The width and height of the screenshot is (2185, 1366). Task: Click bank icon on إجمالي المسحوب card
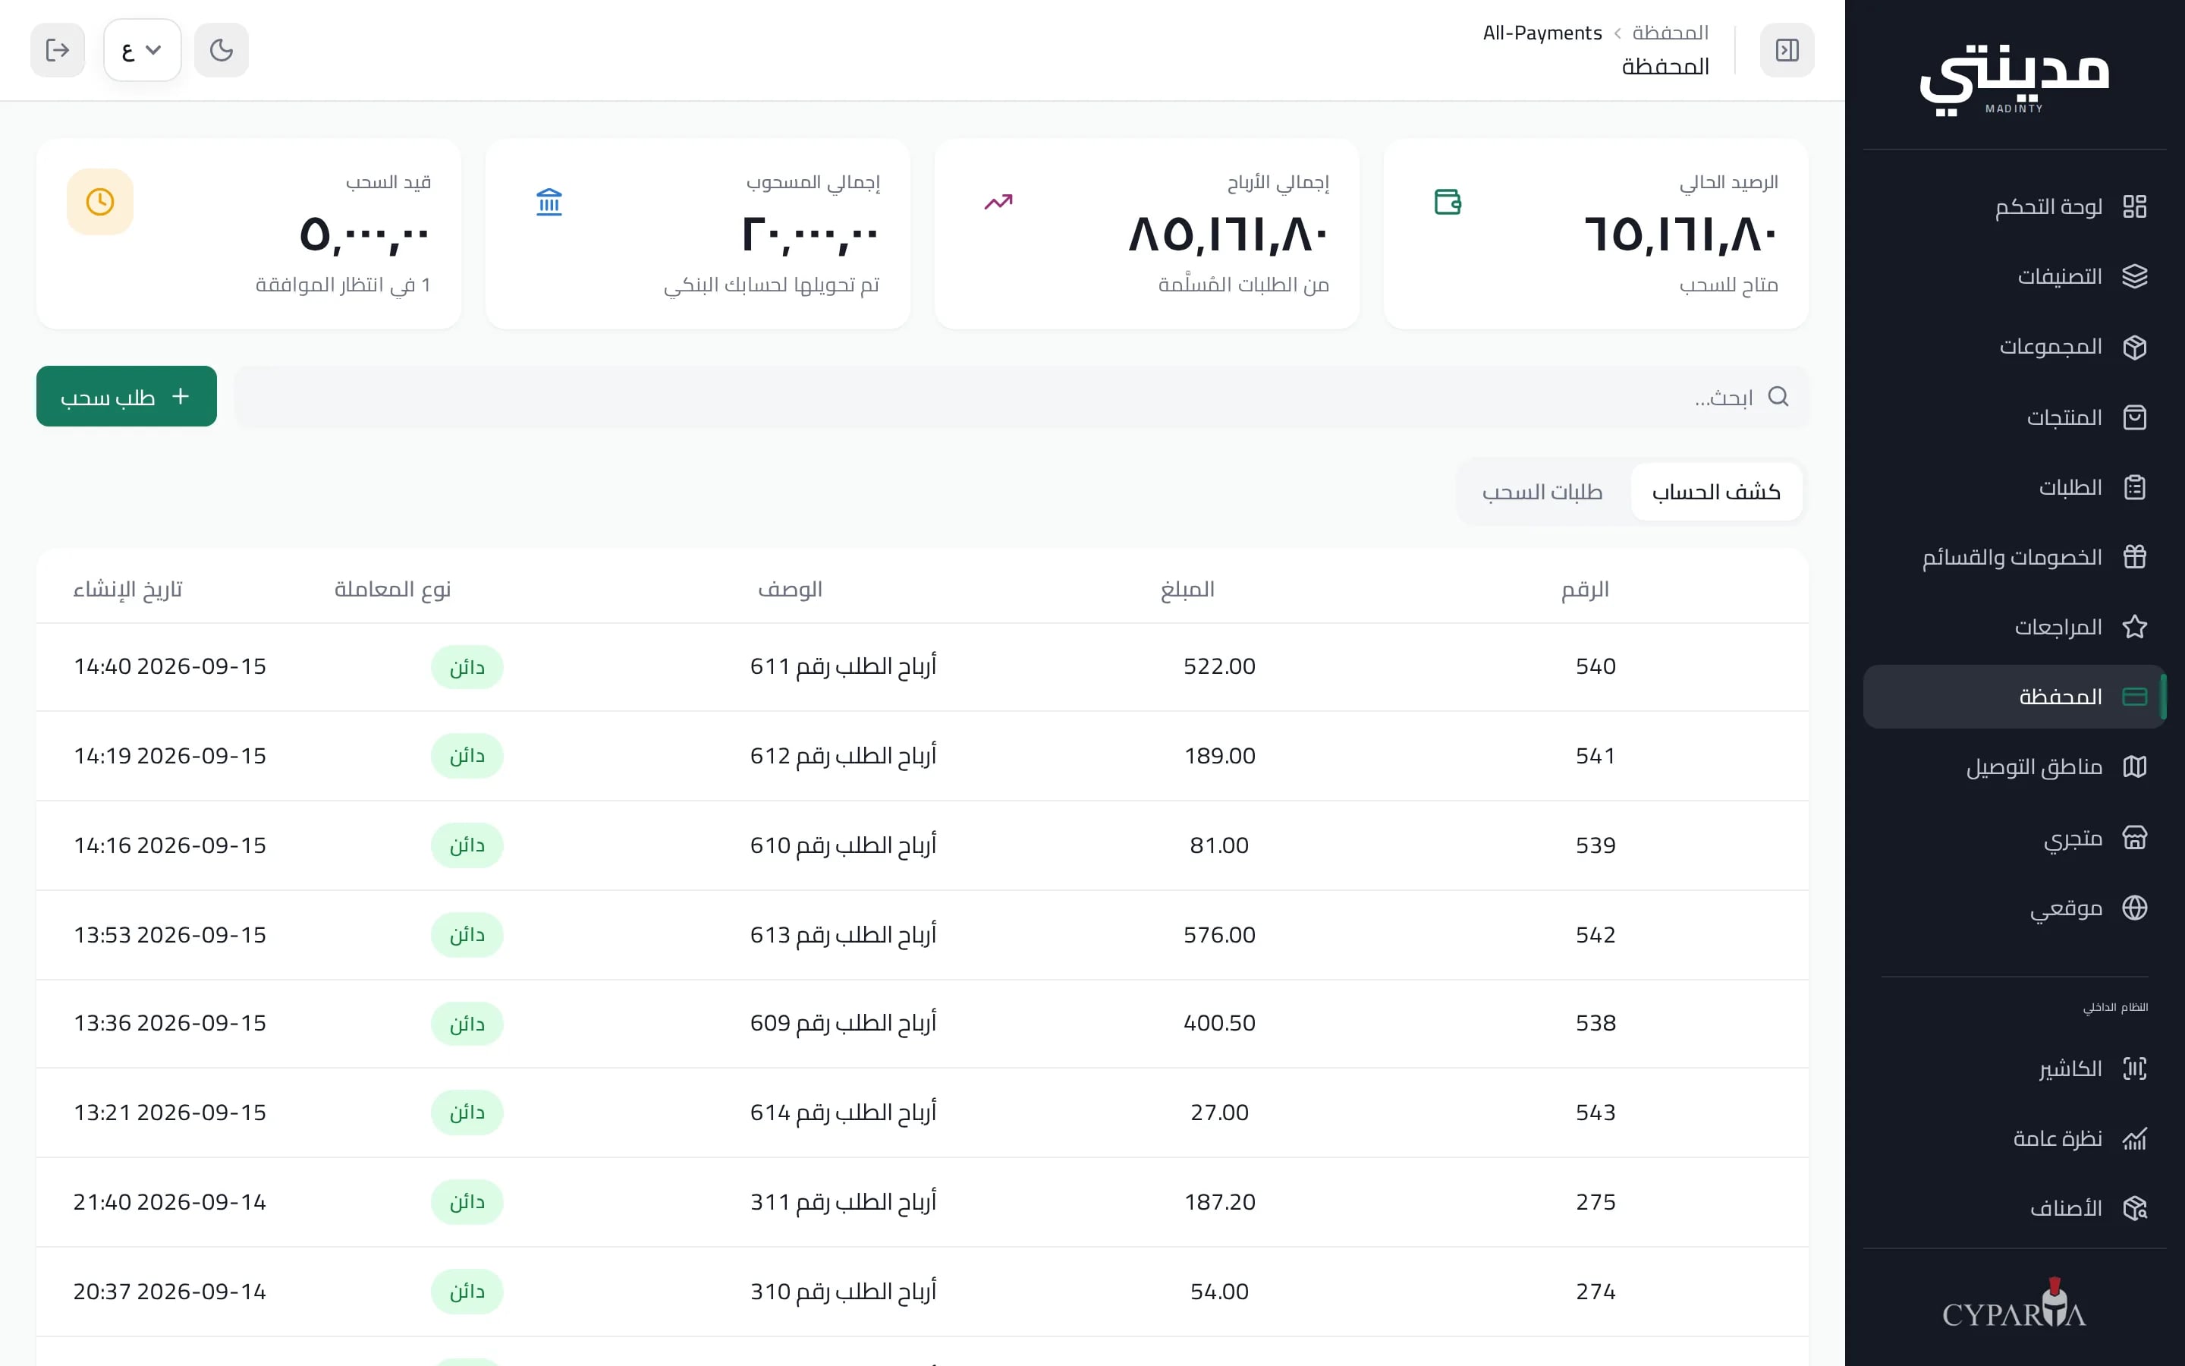[x=549, y=201]
